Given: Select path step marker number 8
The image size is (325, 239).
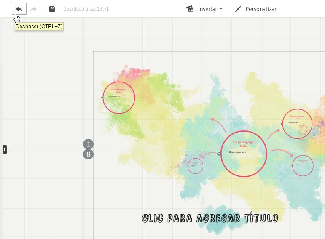Looking at the screenshot, I should pyautogui.click(x=88, y=154).
